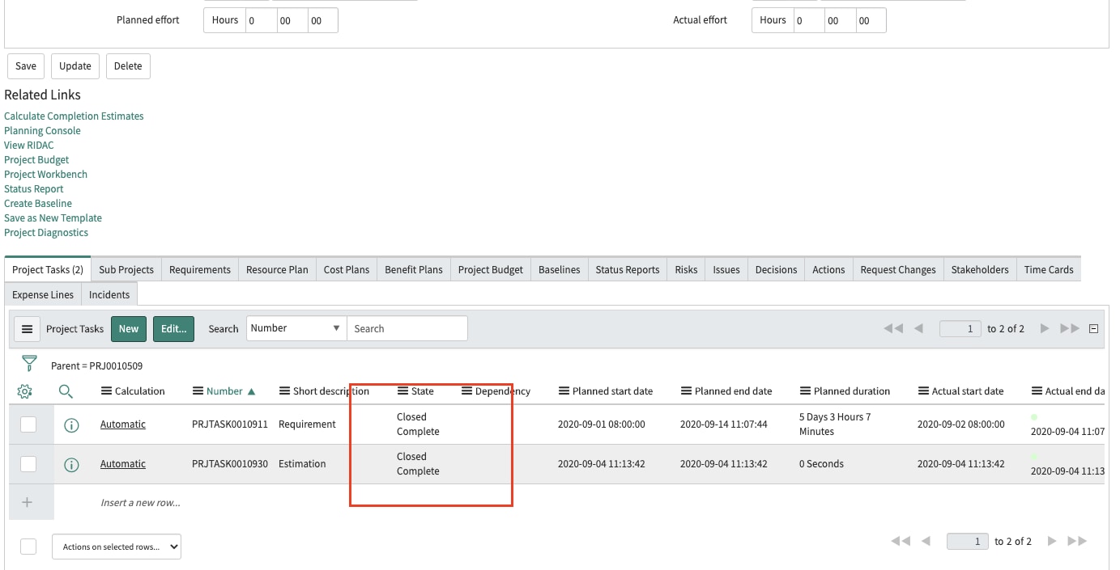
Task: Select checkbox for Estimation task row
Action: (28, 464)
